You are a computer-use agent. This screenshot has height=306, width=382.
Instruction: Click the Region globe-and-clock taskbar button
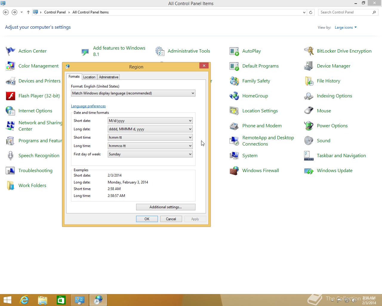tap(98, 300)
